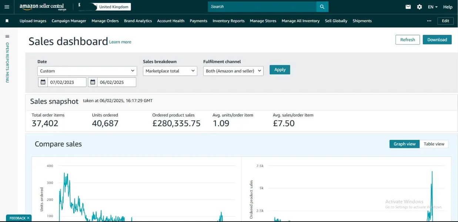Open Payments page
This screenshot has height=222, width=458.
198,21
